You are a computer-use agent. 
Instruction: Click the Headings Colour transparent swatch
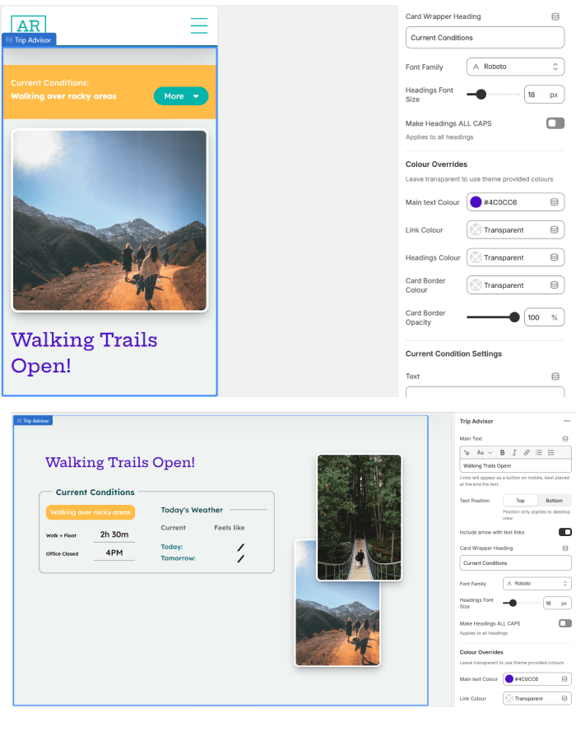[x=476, y=257]
